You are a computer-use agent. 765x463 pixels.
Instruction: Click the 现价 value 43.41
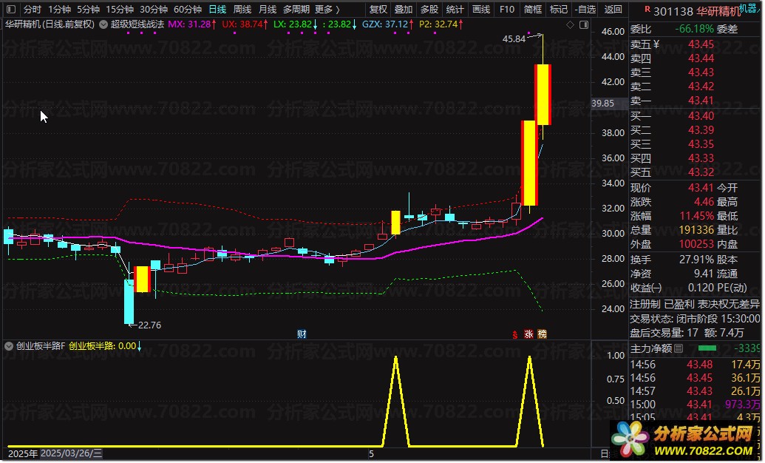(701, 188)
